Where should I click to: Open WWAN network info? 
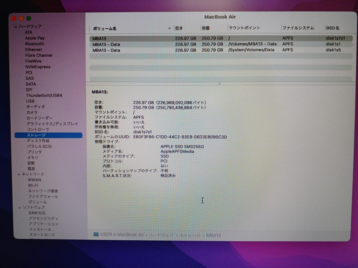pos(34,180)
